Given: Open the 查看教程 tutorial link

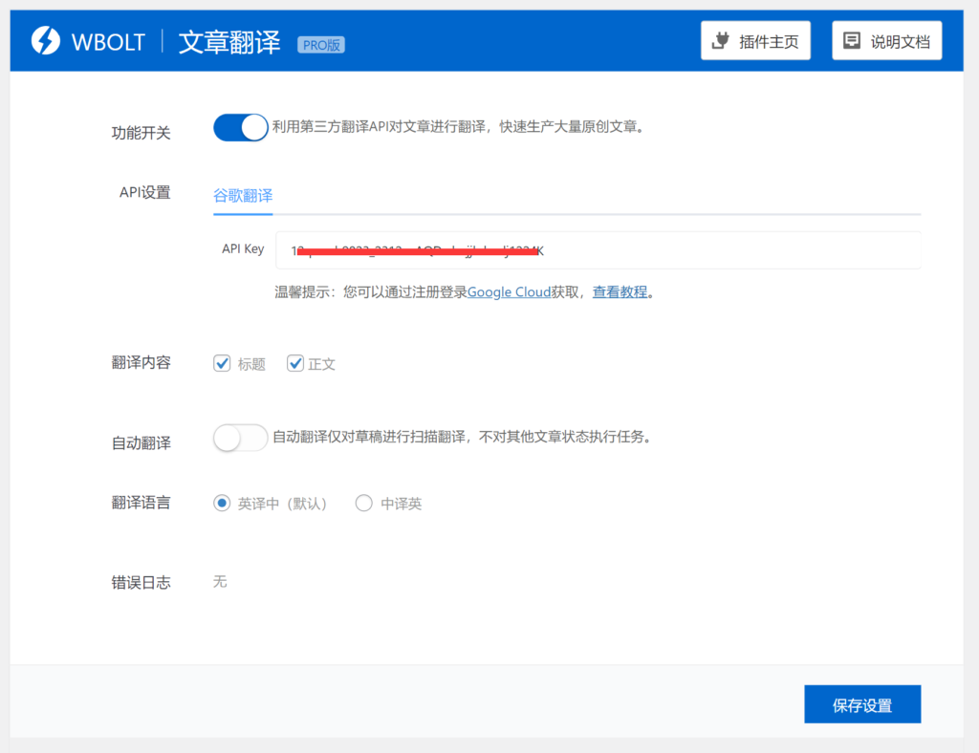Looking at the screenshot, I should click(x=620, y=292).
